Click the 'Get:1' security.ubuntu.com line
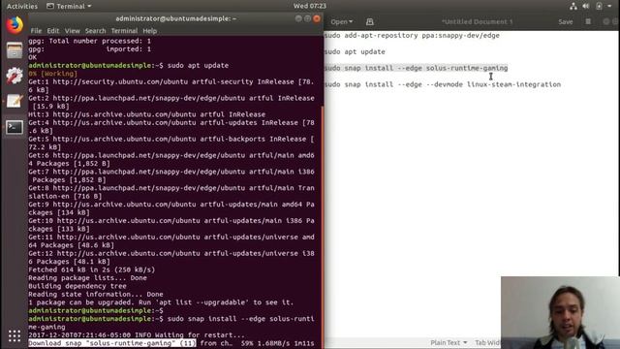 coord(171,86)
